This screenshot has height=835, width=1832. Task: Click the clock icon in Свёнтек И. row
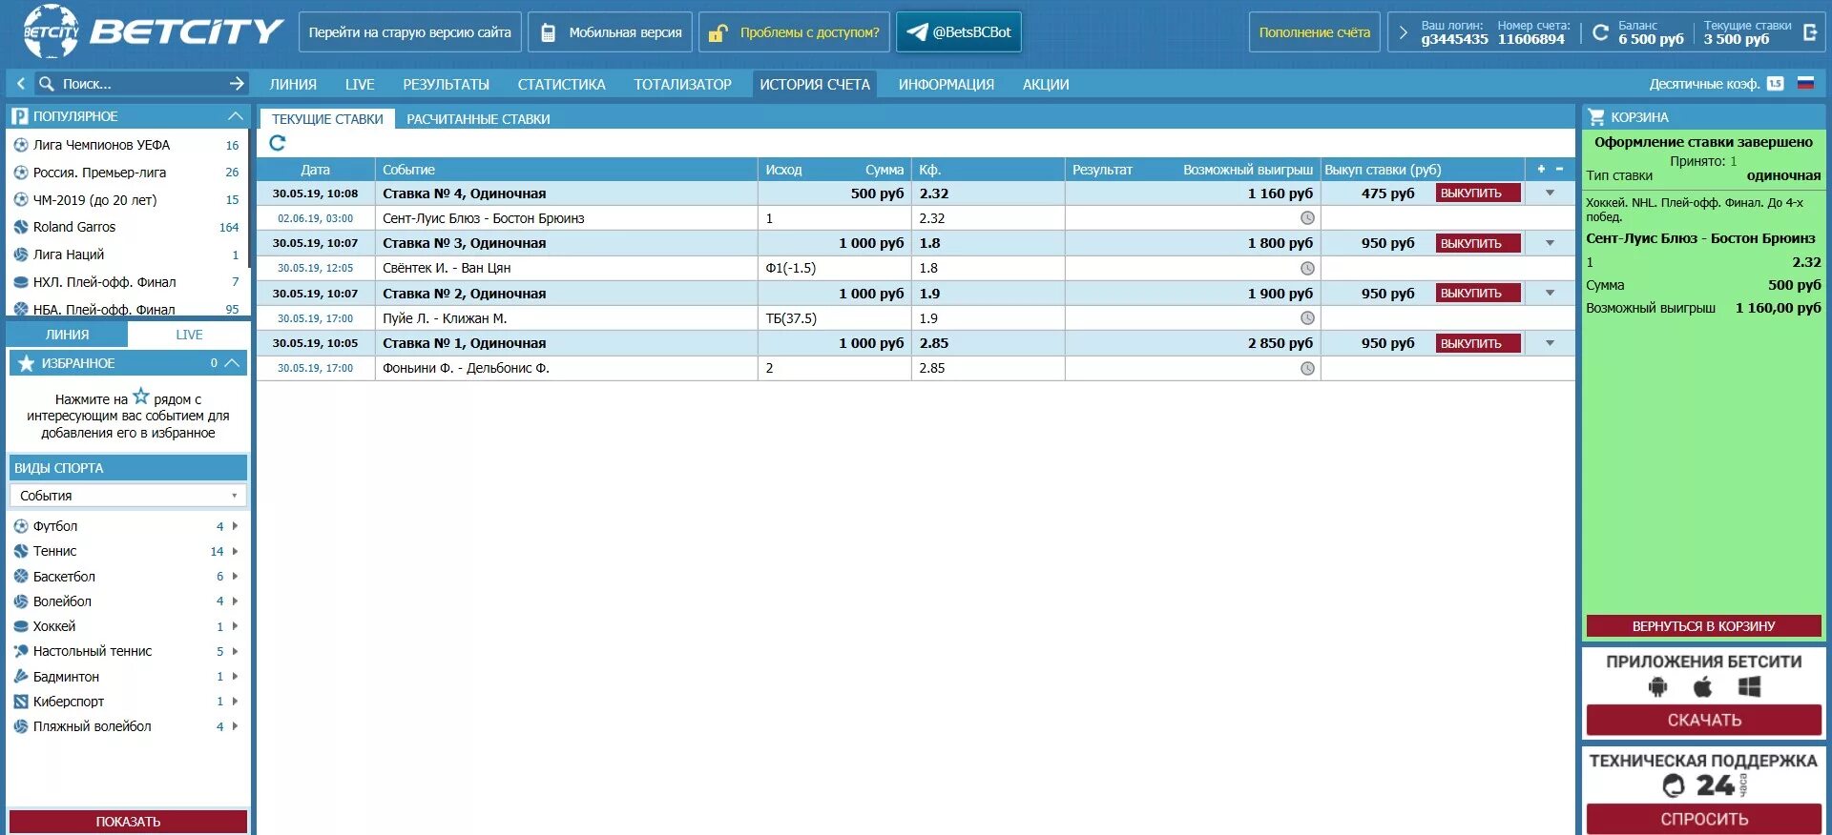coord(1307,268)
